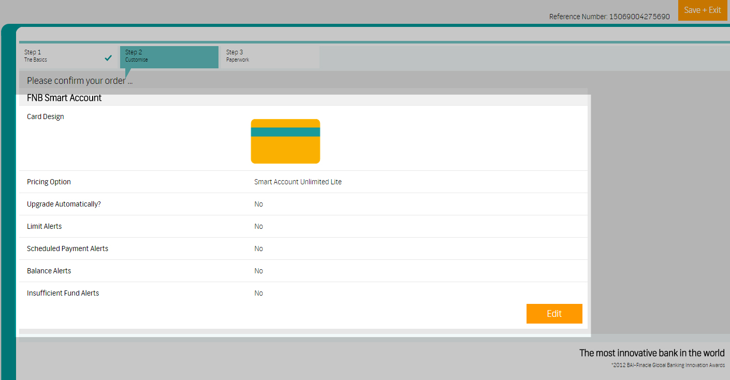Click the Limit Alerts label
The height and width of the screenshot is (380, 730).
(x=44, y=226)
